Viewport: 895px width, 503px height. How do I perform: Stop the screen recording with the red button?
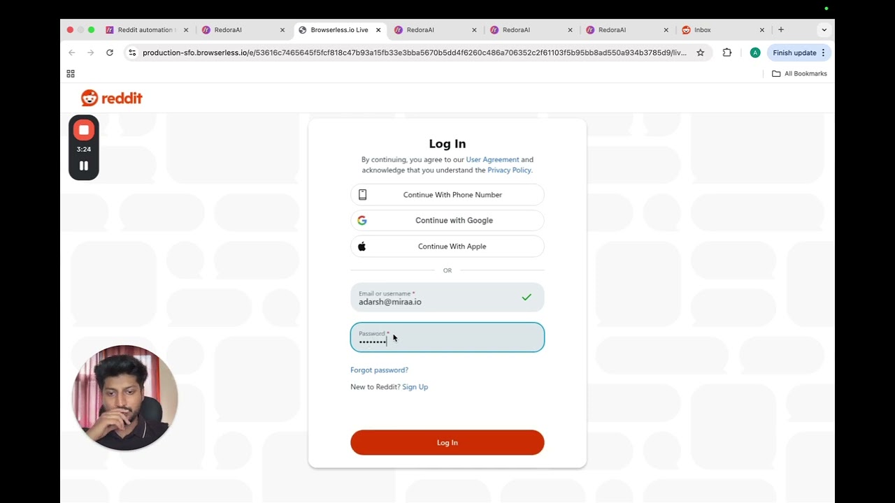(84, 130)
